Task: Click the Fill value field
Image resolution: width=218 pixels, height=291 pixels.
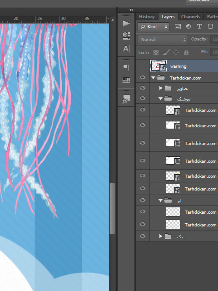Action: pos(214,52)
